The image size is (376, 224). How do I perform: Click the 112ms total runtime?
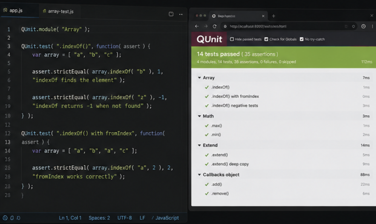[x=367, y=62]
